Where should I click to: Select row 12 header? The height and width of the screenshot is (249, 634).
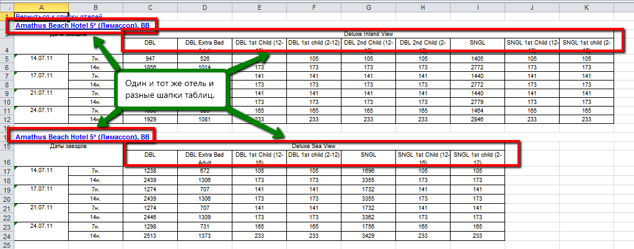[x=7, y=120]
